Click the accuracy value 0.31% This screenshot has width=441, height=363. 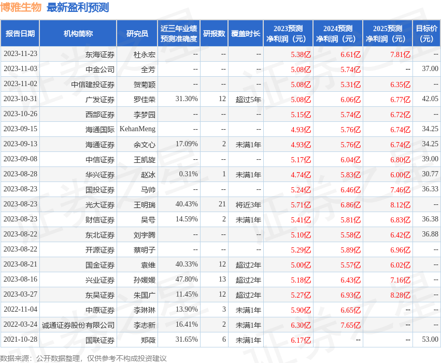188,174
